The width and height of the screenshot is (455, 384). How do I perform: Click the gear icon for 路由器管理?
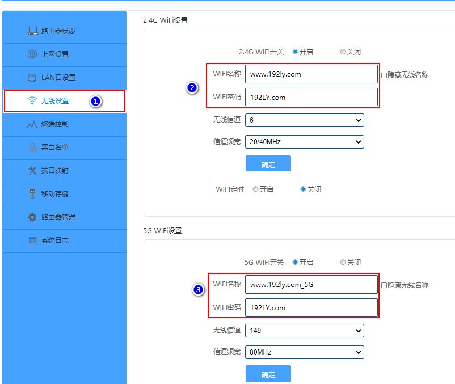pyautogui.click(x=32, y=217)
